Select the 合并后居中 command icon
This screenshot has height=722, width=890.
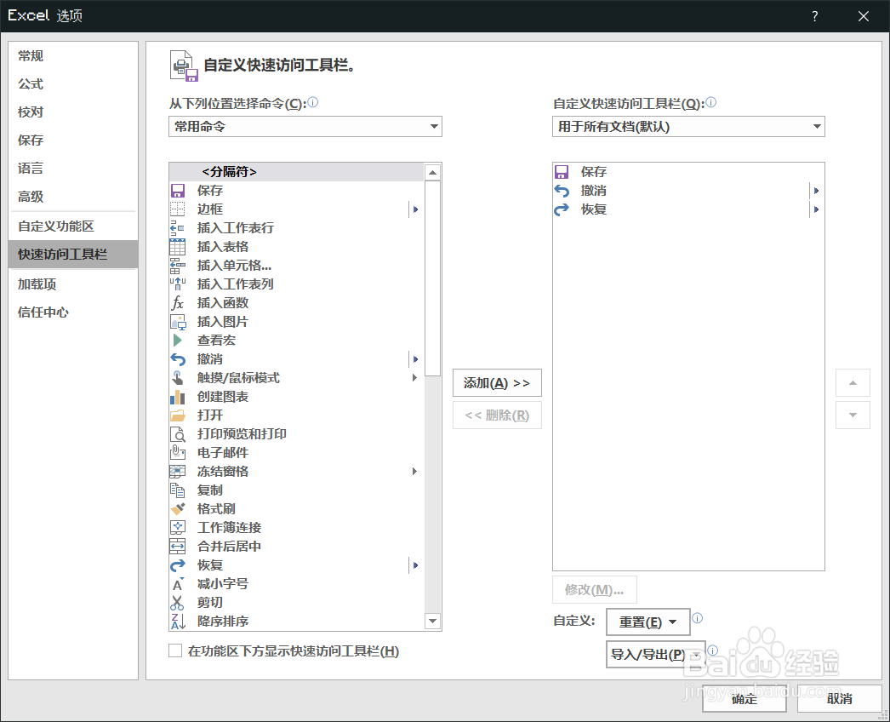point(178,546)
